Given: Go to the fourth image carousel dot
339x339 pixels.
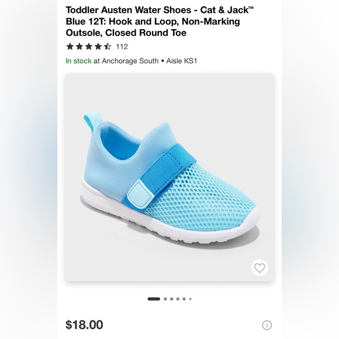Looking at the screenshot, I should [178, 299].
